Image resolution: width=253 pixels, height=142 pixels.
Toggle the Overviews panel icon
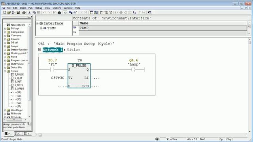[x=91, y=12]
